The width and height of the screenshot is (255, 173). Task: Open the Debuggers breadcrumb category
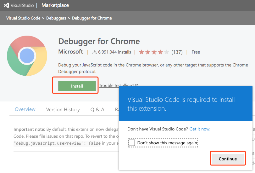pos(56,18)
